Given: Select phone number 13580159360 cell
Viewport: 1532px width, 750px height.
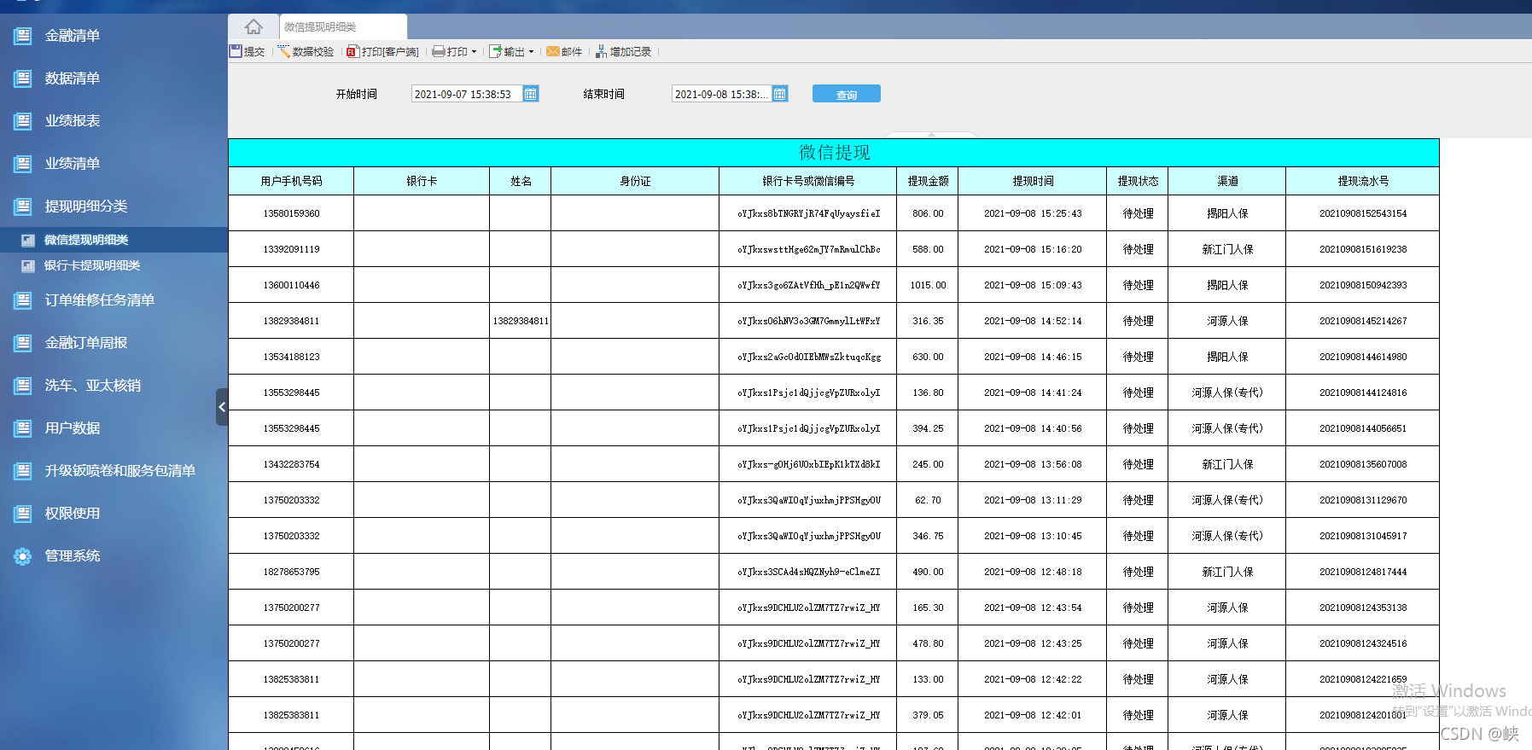Looking at the screenshot, I should click(x=291, y=213).
